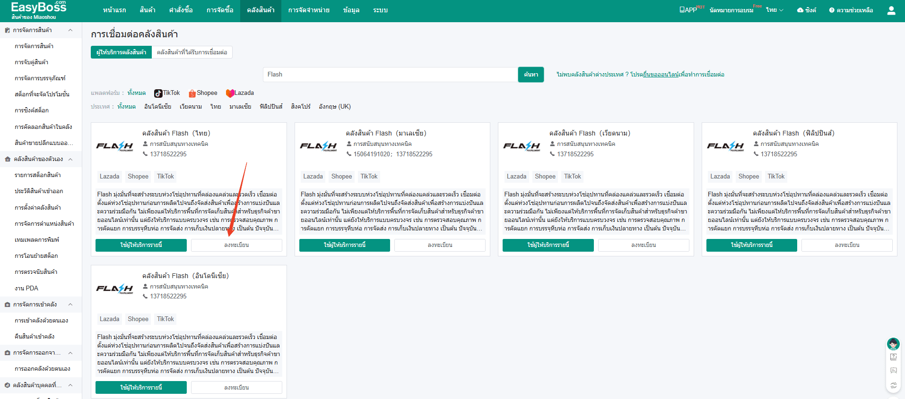Select the ผู้ให้บริการคลังสินค้า tab
The height and width of the screenshot is (399, 905).
pos(121,52)
